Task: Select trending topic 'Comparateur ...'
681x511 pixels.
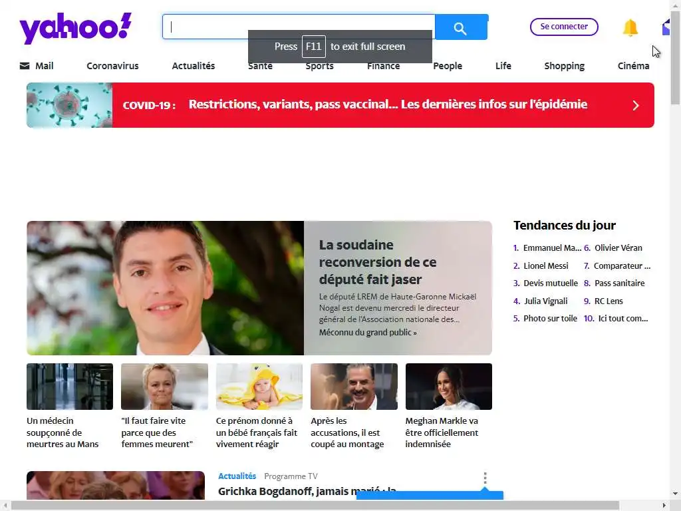Action: click(622, 265)
